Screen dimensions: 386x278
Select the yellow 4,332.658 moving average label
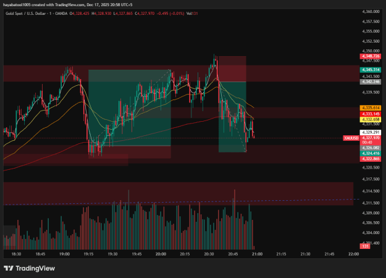pos(371,120)
